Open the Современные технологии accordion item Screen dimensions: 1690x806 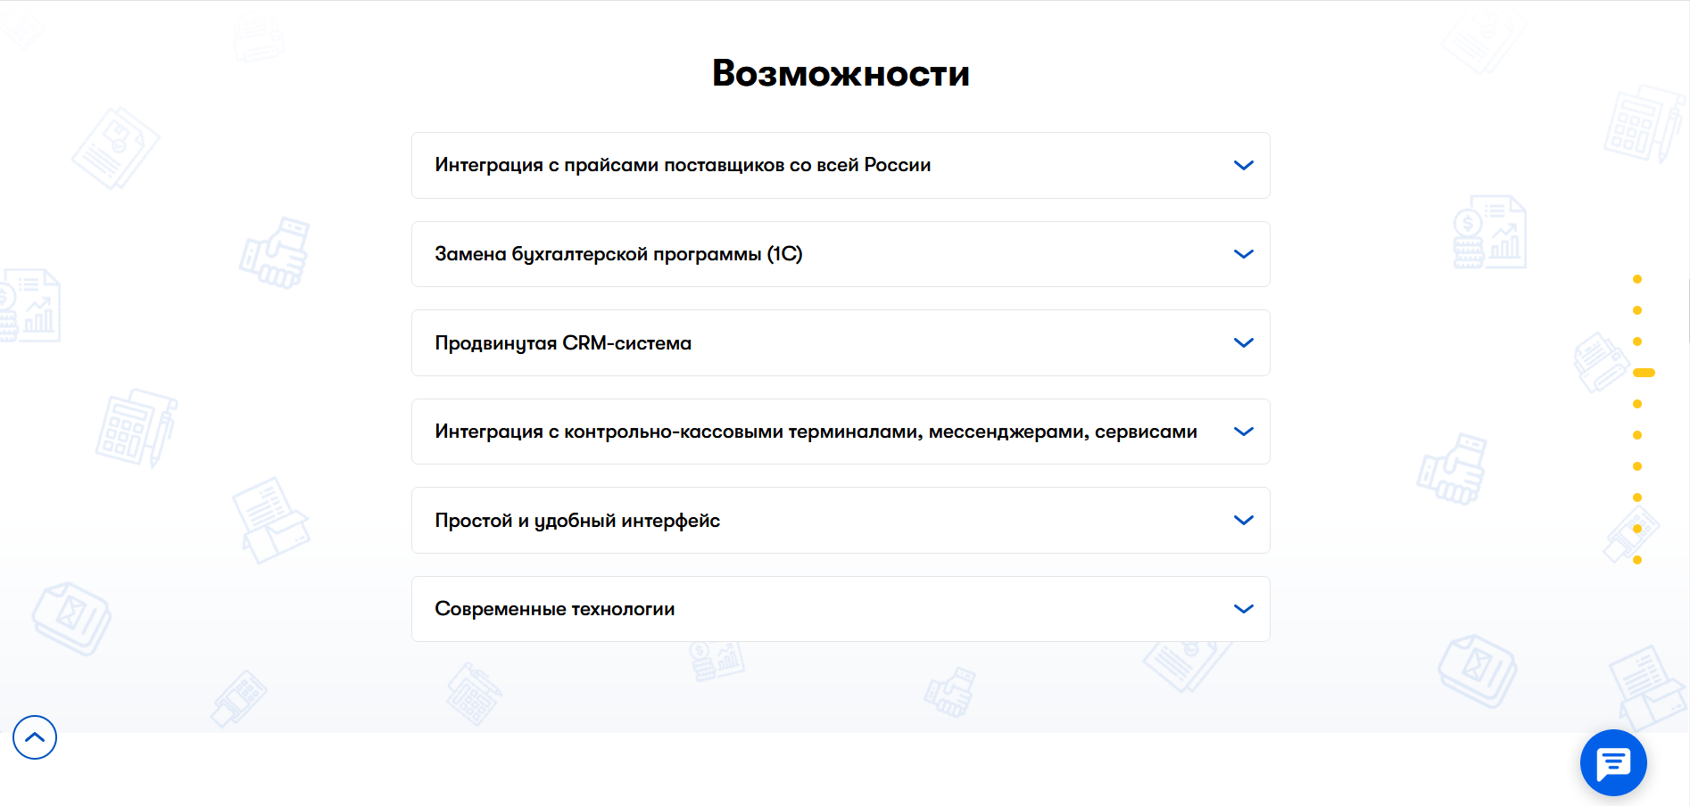pyautogui.click(x=554, y=609)
